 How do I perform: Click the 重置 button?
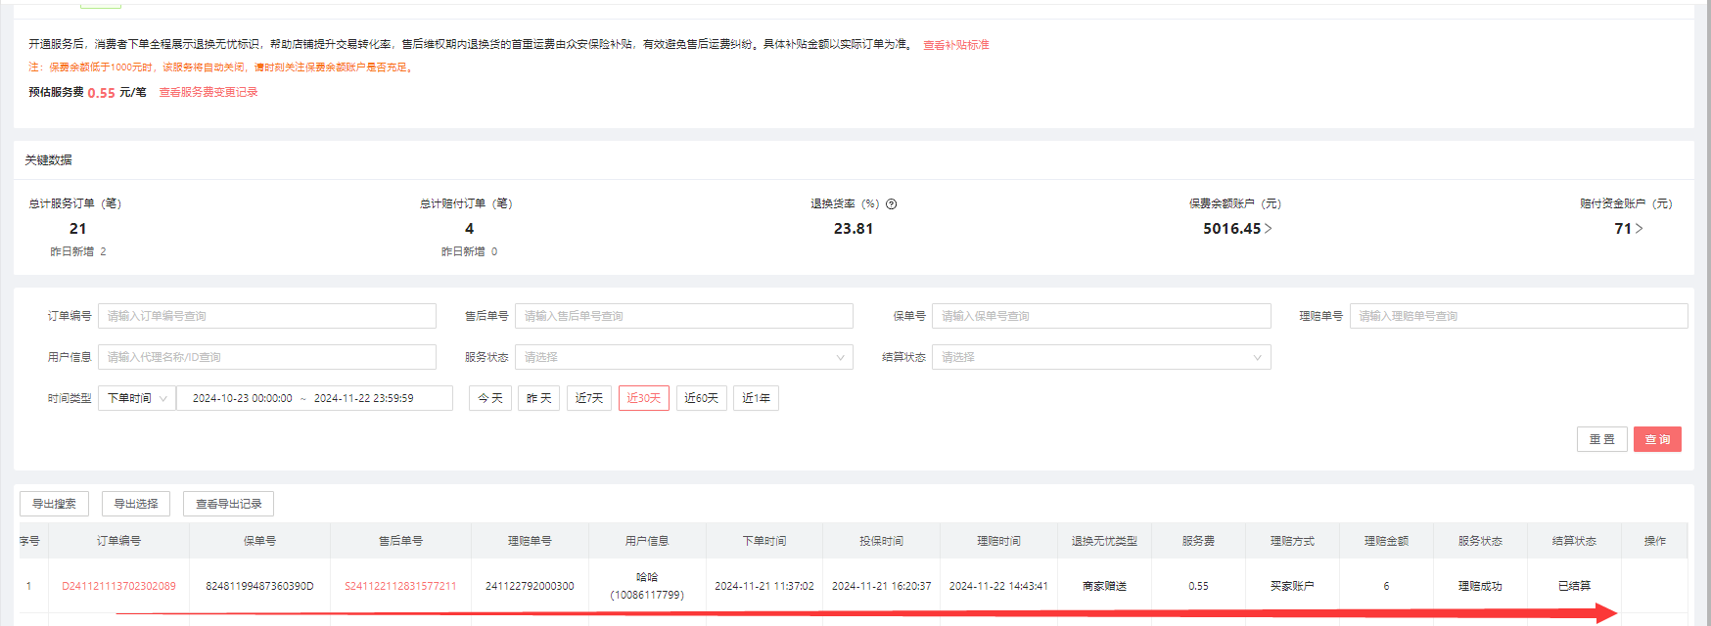(1601, 439)
